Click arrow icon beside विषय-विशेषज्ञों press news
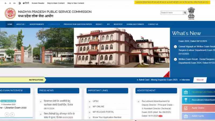This screenshot has height=121, width=215. point(41,114)
